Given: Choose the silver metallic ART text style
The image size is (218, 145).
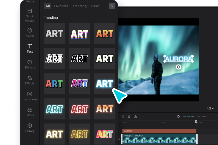Looking at the screenshot, I should [x=54, y=34].
